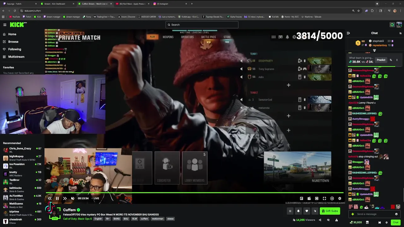Send message with Chat button
This screenshot has height=227, width=404.
coord(396,223)
